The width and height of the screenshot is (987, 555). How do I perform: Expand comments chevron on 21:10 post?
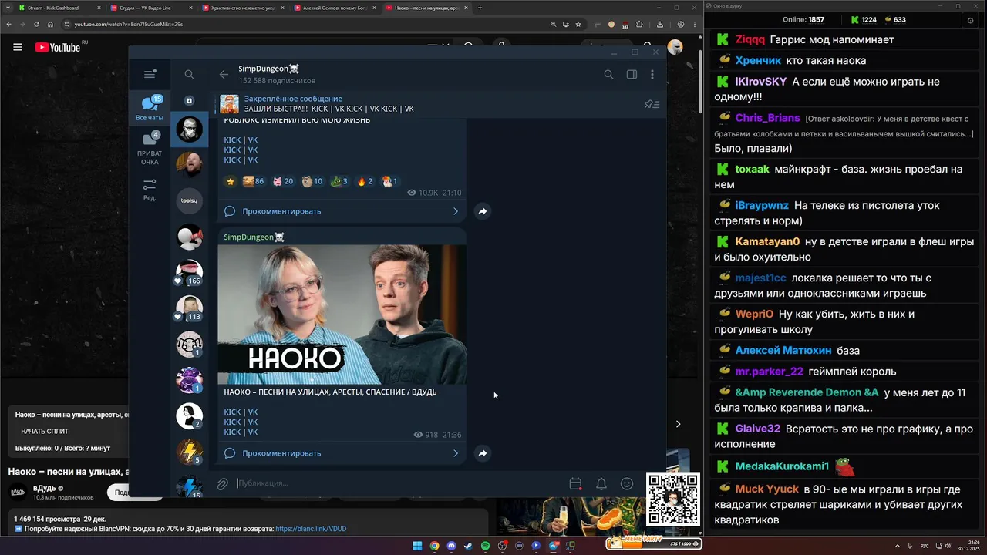(455, 211)
